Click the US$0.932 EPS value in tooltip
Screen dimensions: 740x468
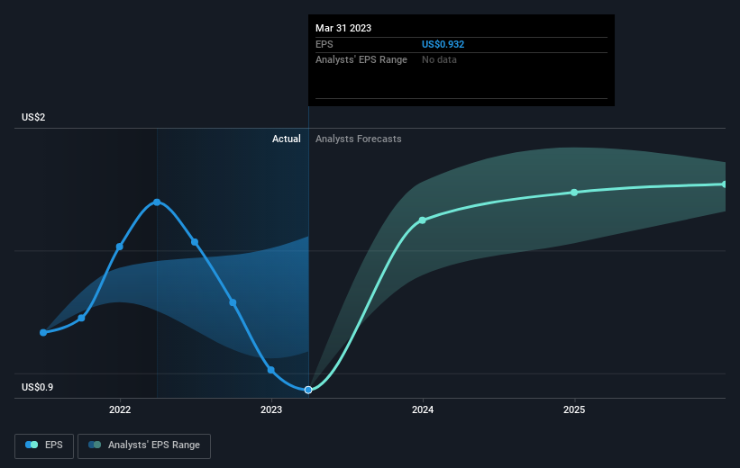pyautogui.click(x=443, y=44)
